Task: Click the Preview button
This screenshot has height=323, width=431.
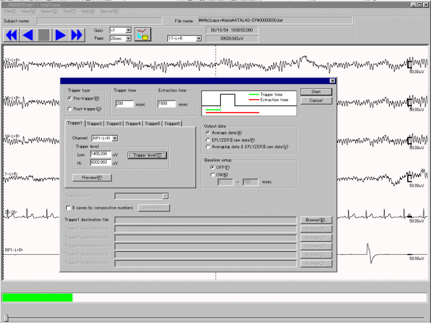Action: point(92,177)
